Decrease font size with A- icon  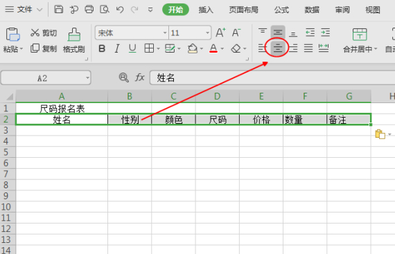point(236,33)
